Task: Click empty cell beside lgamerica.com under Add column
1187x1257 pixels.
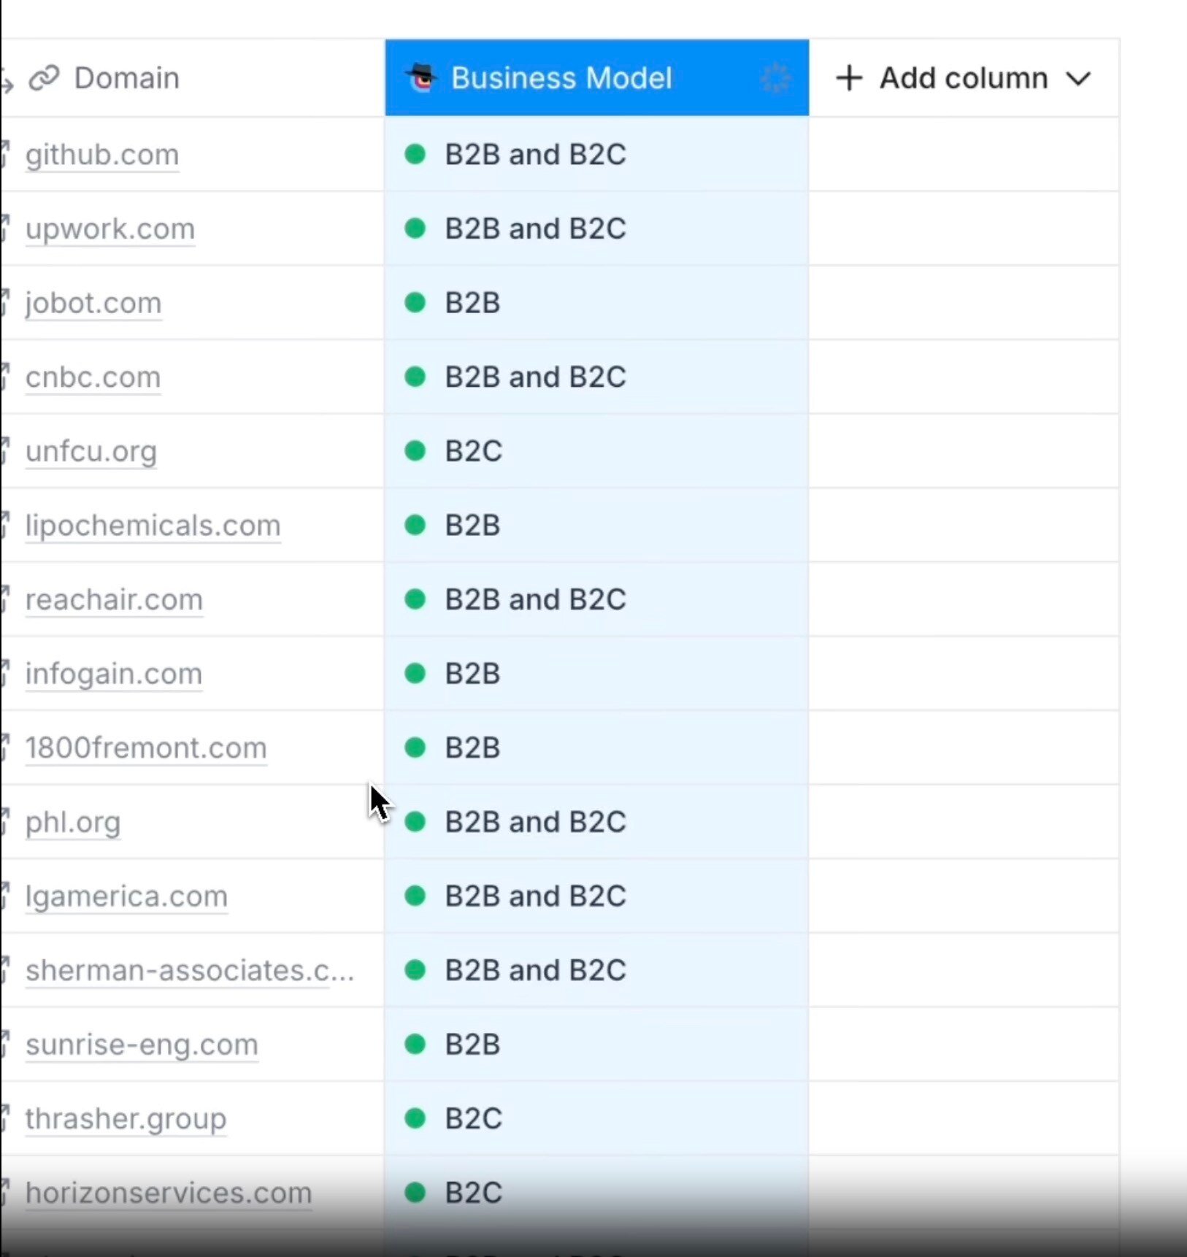Action: pyautogui.click(x=964, y=896)
